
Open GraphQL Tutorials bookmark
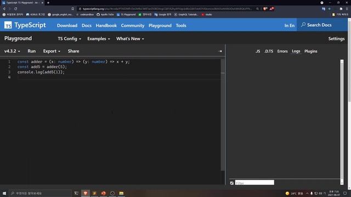pyautogui.click(x=186, y=15)
